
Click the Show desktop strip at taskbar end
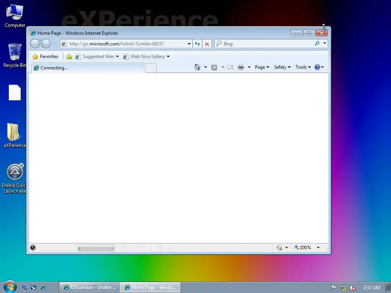click(388, 288)
